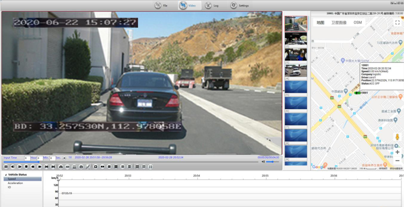Viewport: 404px width, 207px height.
Task: Open the File tab
Action: (x=161, y=5)
